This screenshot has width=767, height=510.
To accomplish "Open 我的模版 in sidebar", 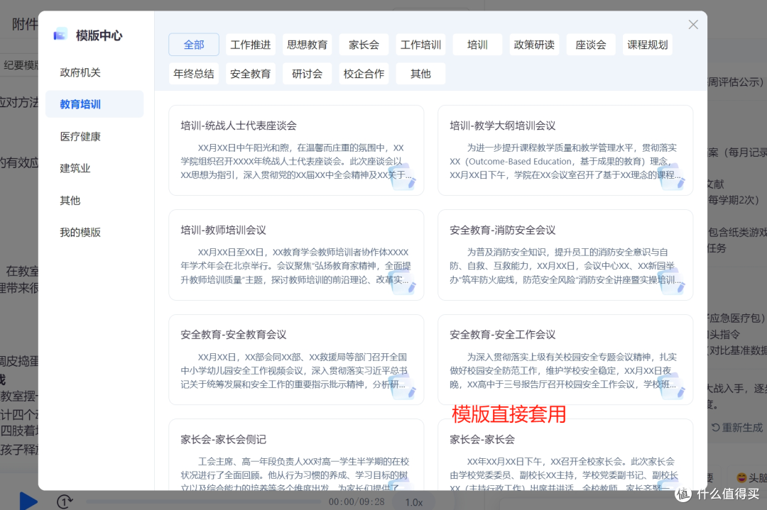I will pos(94,232).
